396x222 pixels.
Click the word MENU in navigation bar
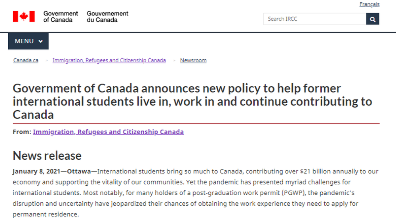(x=24, y=41)
